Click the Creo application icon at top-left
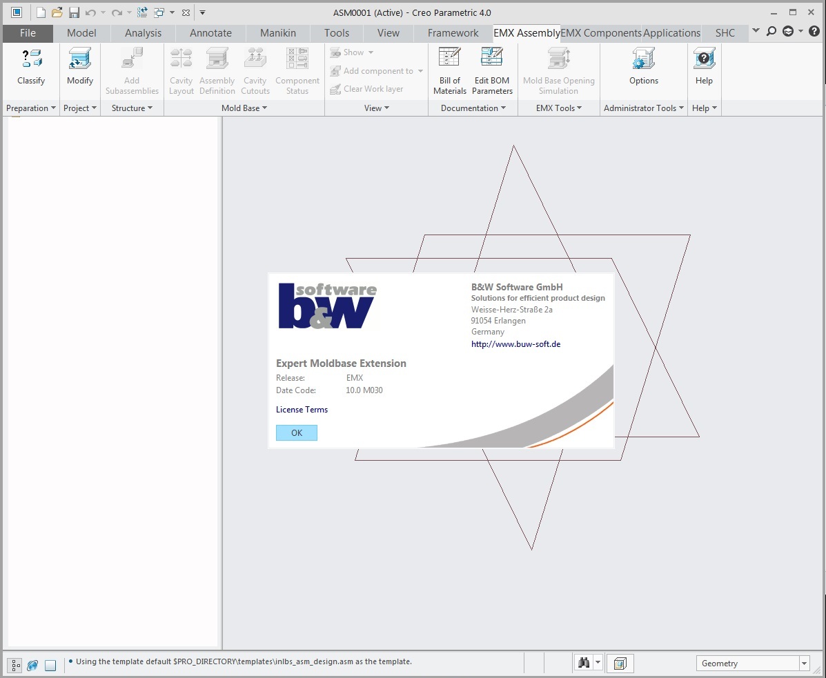Viewport: 826px width, 678px height. point(17,12)
